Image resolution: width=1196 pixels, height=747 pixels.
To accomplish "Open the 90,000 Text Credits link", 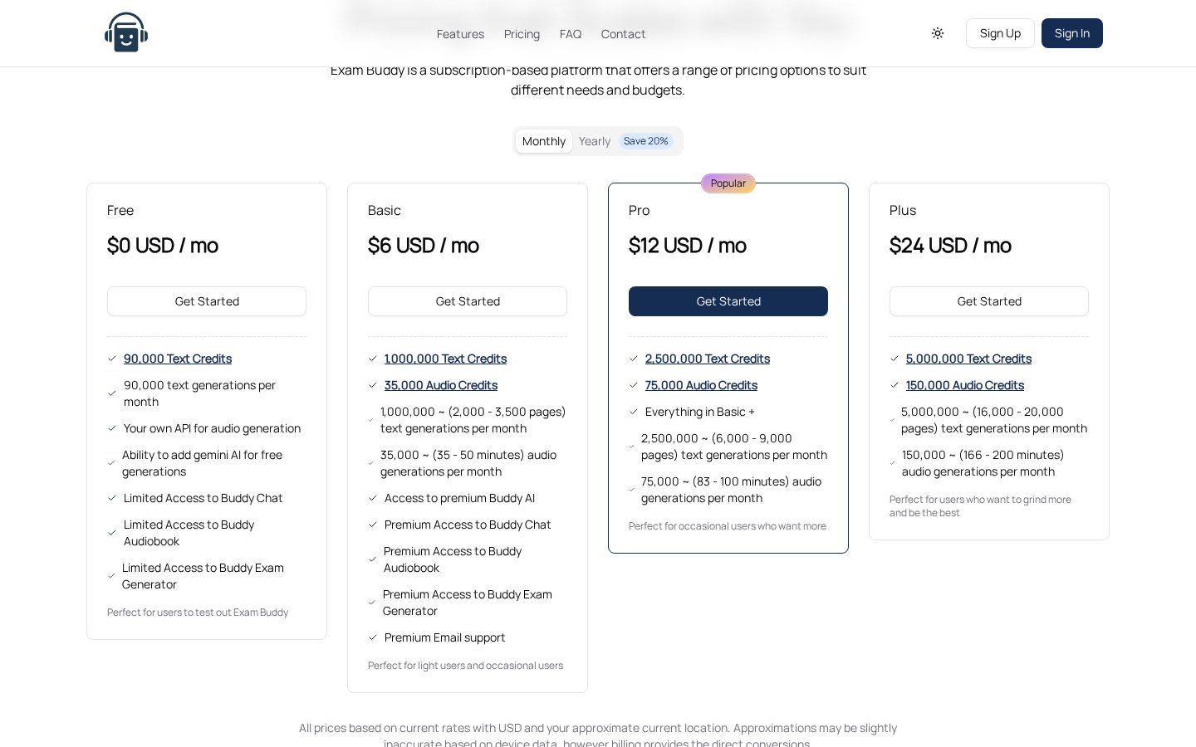I will 178,359.
